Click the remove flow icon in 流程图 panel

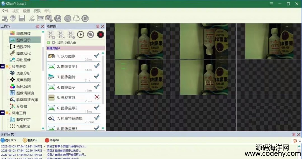[x=61, y=35]
